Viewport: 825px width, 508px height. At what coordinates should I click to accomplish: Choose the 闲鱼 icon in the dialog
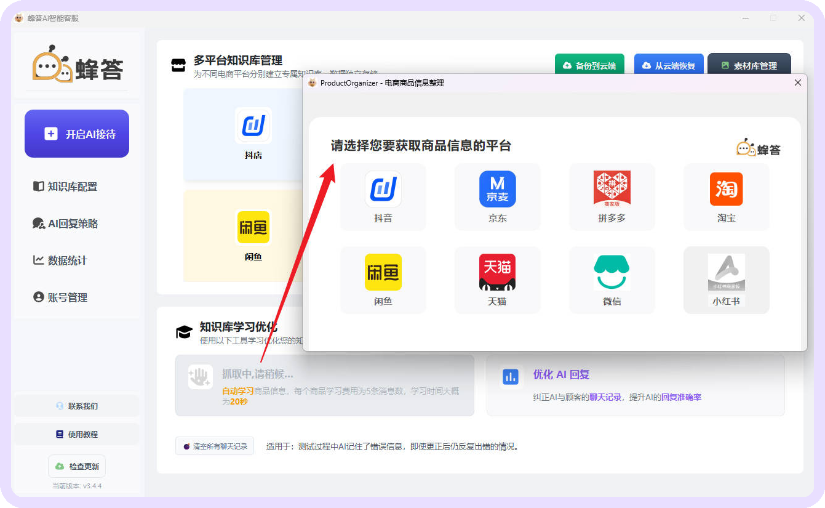coord(383,273)
